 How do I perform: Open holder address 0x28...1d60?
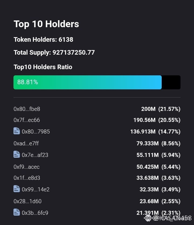coord(27,201)
